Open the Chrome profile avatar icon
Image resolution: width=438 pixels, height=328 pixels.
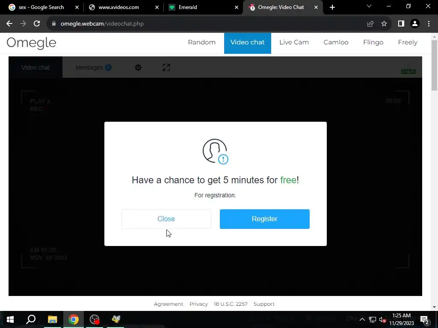click(415, 24)
